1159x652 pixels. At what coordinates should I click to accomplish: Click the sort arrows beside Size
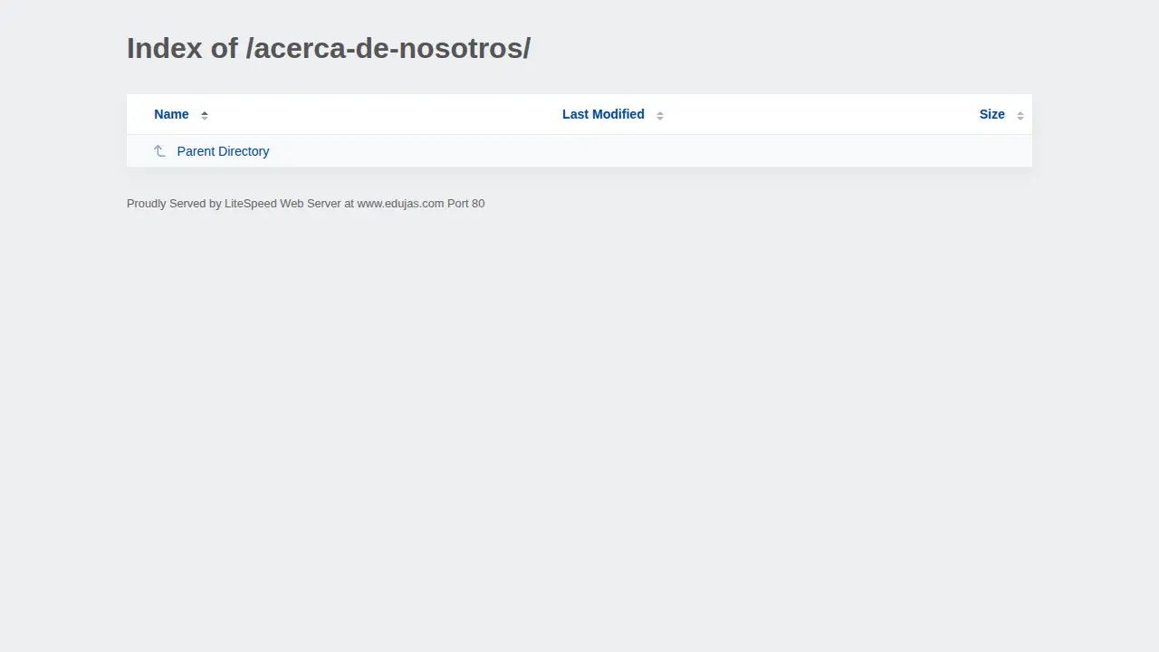pos(1020,115)
